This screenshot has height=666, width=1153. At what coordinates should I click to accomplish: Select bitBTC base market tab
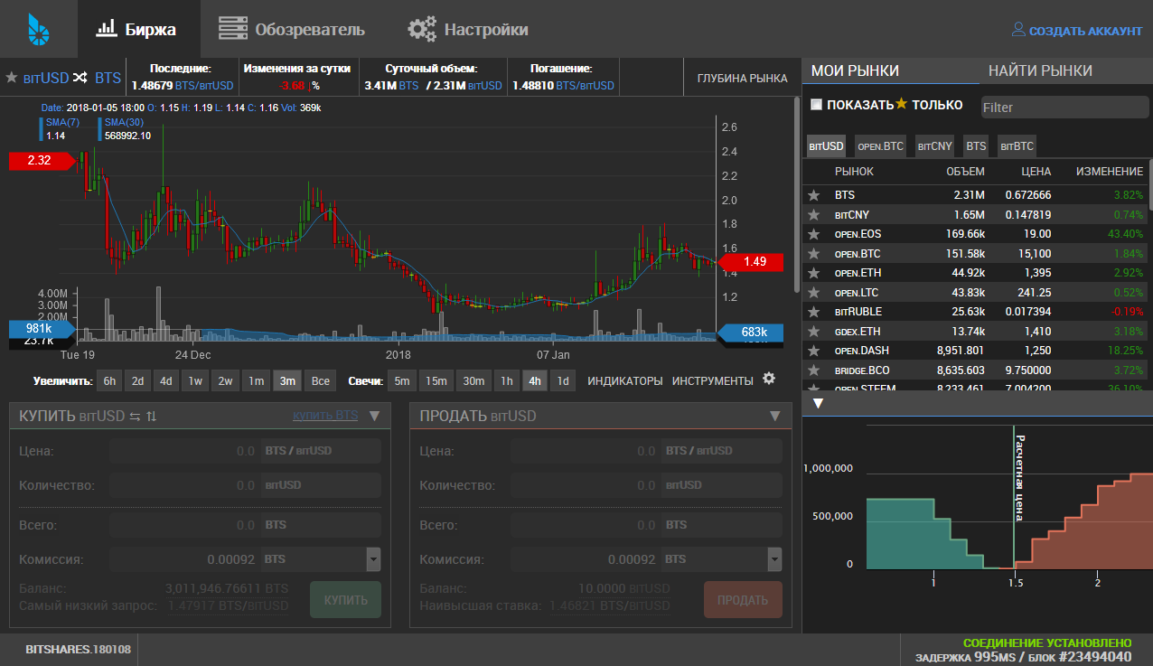click(1017, 145)
